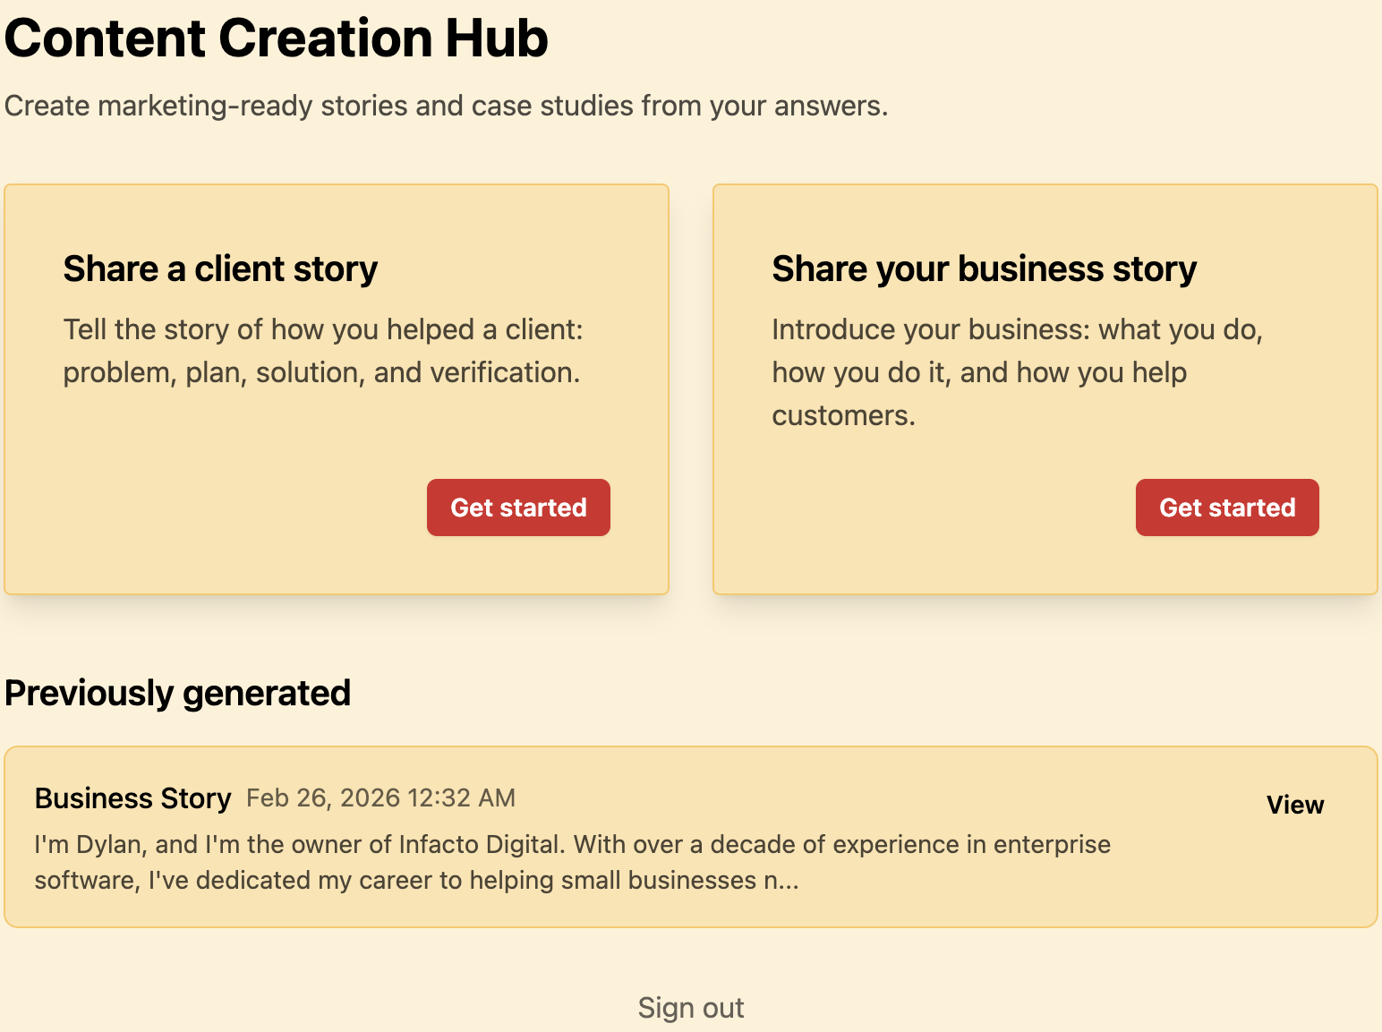Click the Previously generated section heading

[x=177, y=693]
